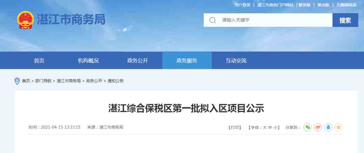Switch to 政务公开 tab

coord(138,61)
